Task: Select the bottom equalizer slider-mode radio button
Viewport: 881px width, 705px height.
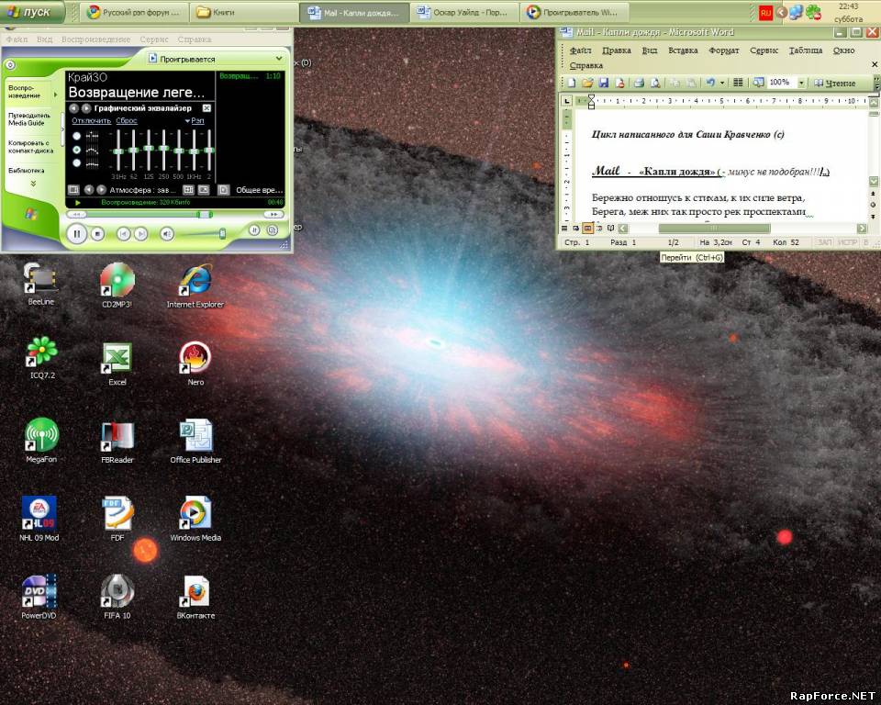Action: point(76,163)
